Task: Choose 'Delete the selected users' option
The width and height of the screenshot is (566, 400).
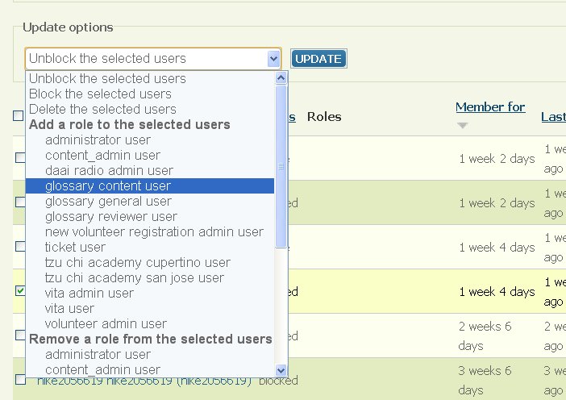Action: tap(102, 109)
